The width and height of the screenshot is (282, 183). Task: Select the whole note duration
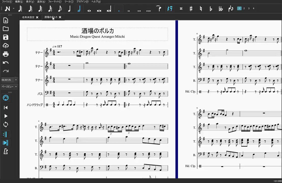click(x=89, y=11)
